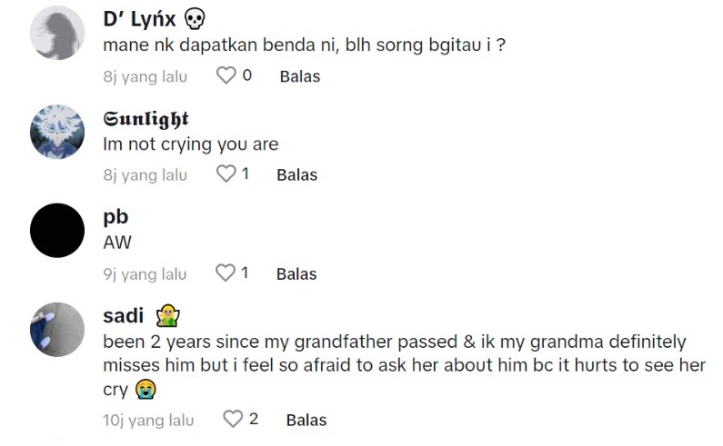Like Sunlight's "Im not crying" comment
This screenshot has height=446, width=723.
click(226, 174)
